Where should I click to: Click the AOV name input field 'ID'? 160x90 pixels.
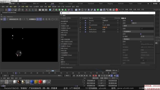147,29
